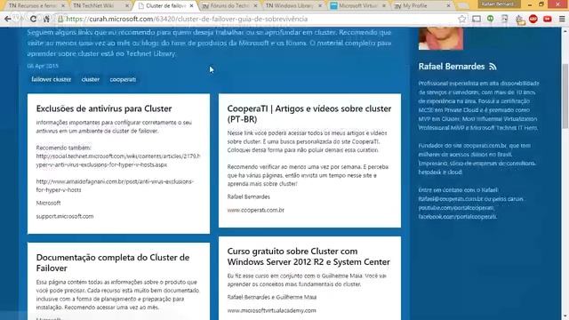Open CooperaTI Artigos e vídeos sobre cluster card
The height and width of the screenshot is (320, 569).
[309, 114]
